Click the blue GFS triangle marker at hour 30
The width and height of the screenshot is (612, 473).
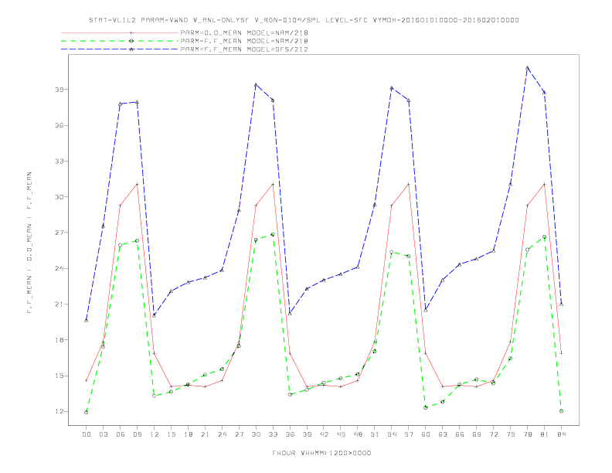(256, 84)
